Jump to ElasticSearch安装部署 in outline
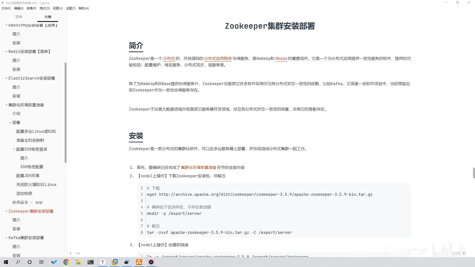 [x=32, y=78]
